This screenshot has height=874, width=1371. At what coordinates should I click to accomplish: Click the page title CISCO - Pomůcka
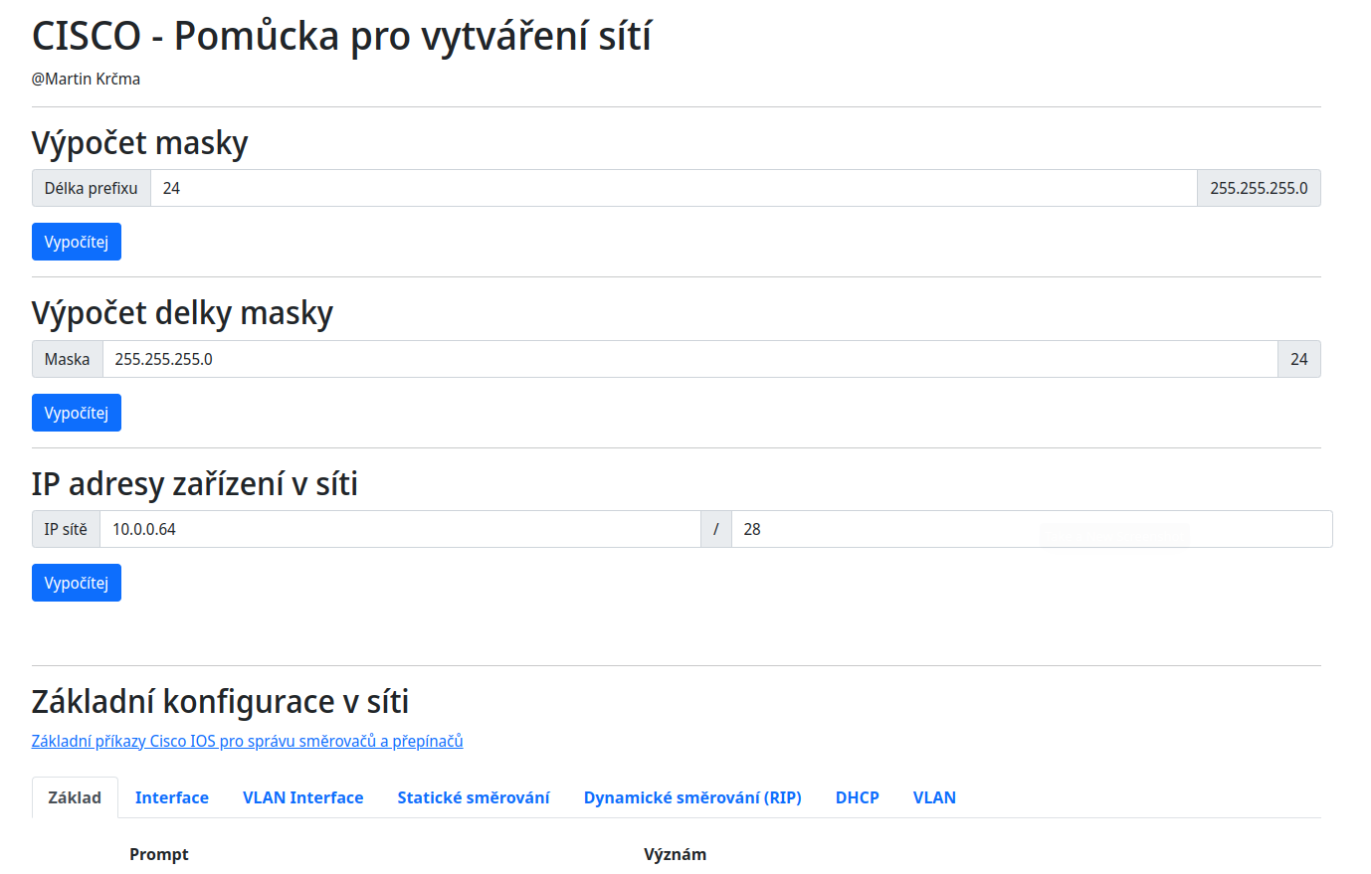(x=341, y=36)
